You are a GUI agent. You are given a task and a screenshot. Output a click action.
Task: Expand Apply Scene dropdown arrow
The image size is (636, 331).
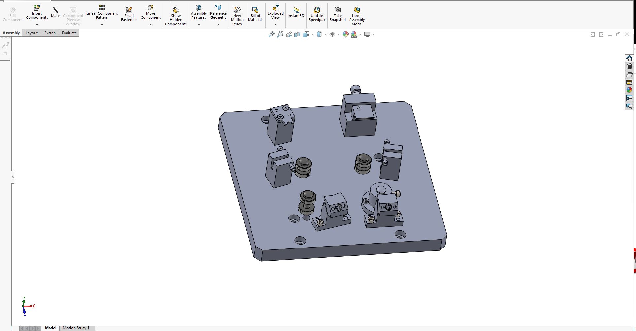coord(360,34)
